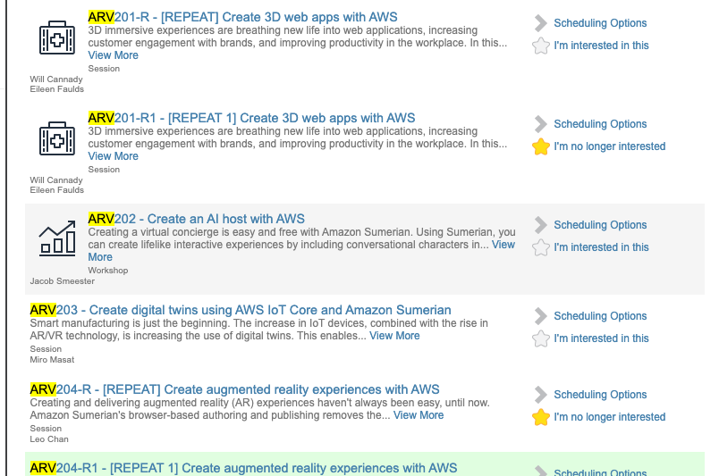Image resolution: width=719 pixels, height=476 pixels.
Task: Click View More under ARV201-R description
Action: pos(113,55)
